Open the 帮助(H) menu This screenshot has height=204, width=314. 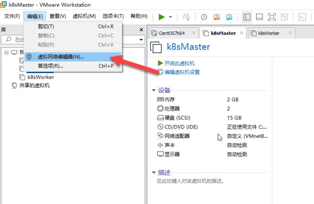[139, 16]
